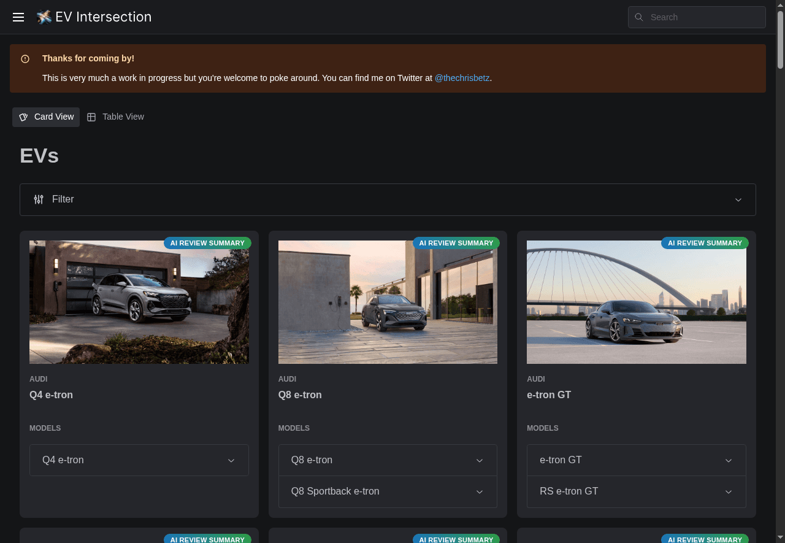This screenshot has width=785, height=543.
Task: Click the Audi e-tron GT car image
Action: 636,302
